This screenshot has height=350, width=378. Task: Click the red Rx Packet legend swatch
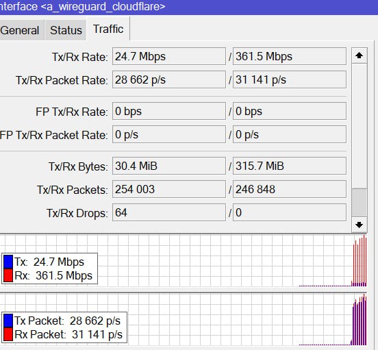pyautogui.click(x=8, y=334)
